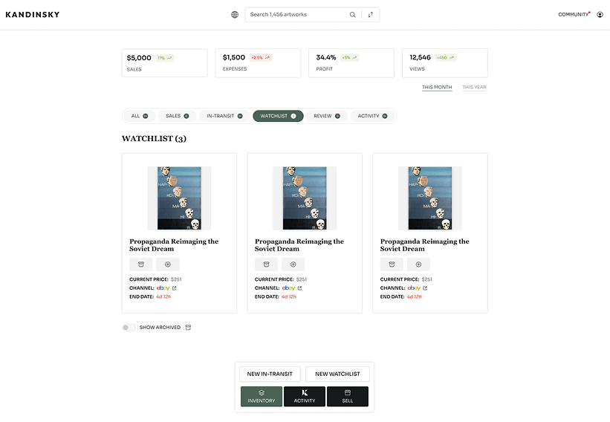Click the plus icon on the second card
This screenshot has height=422, width=610.
(x=293, y=264)
